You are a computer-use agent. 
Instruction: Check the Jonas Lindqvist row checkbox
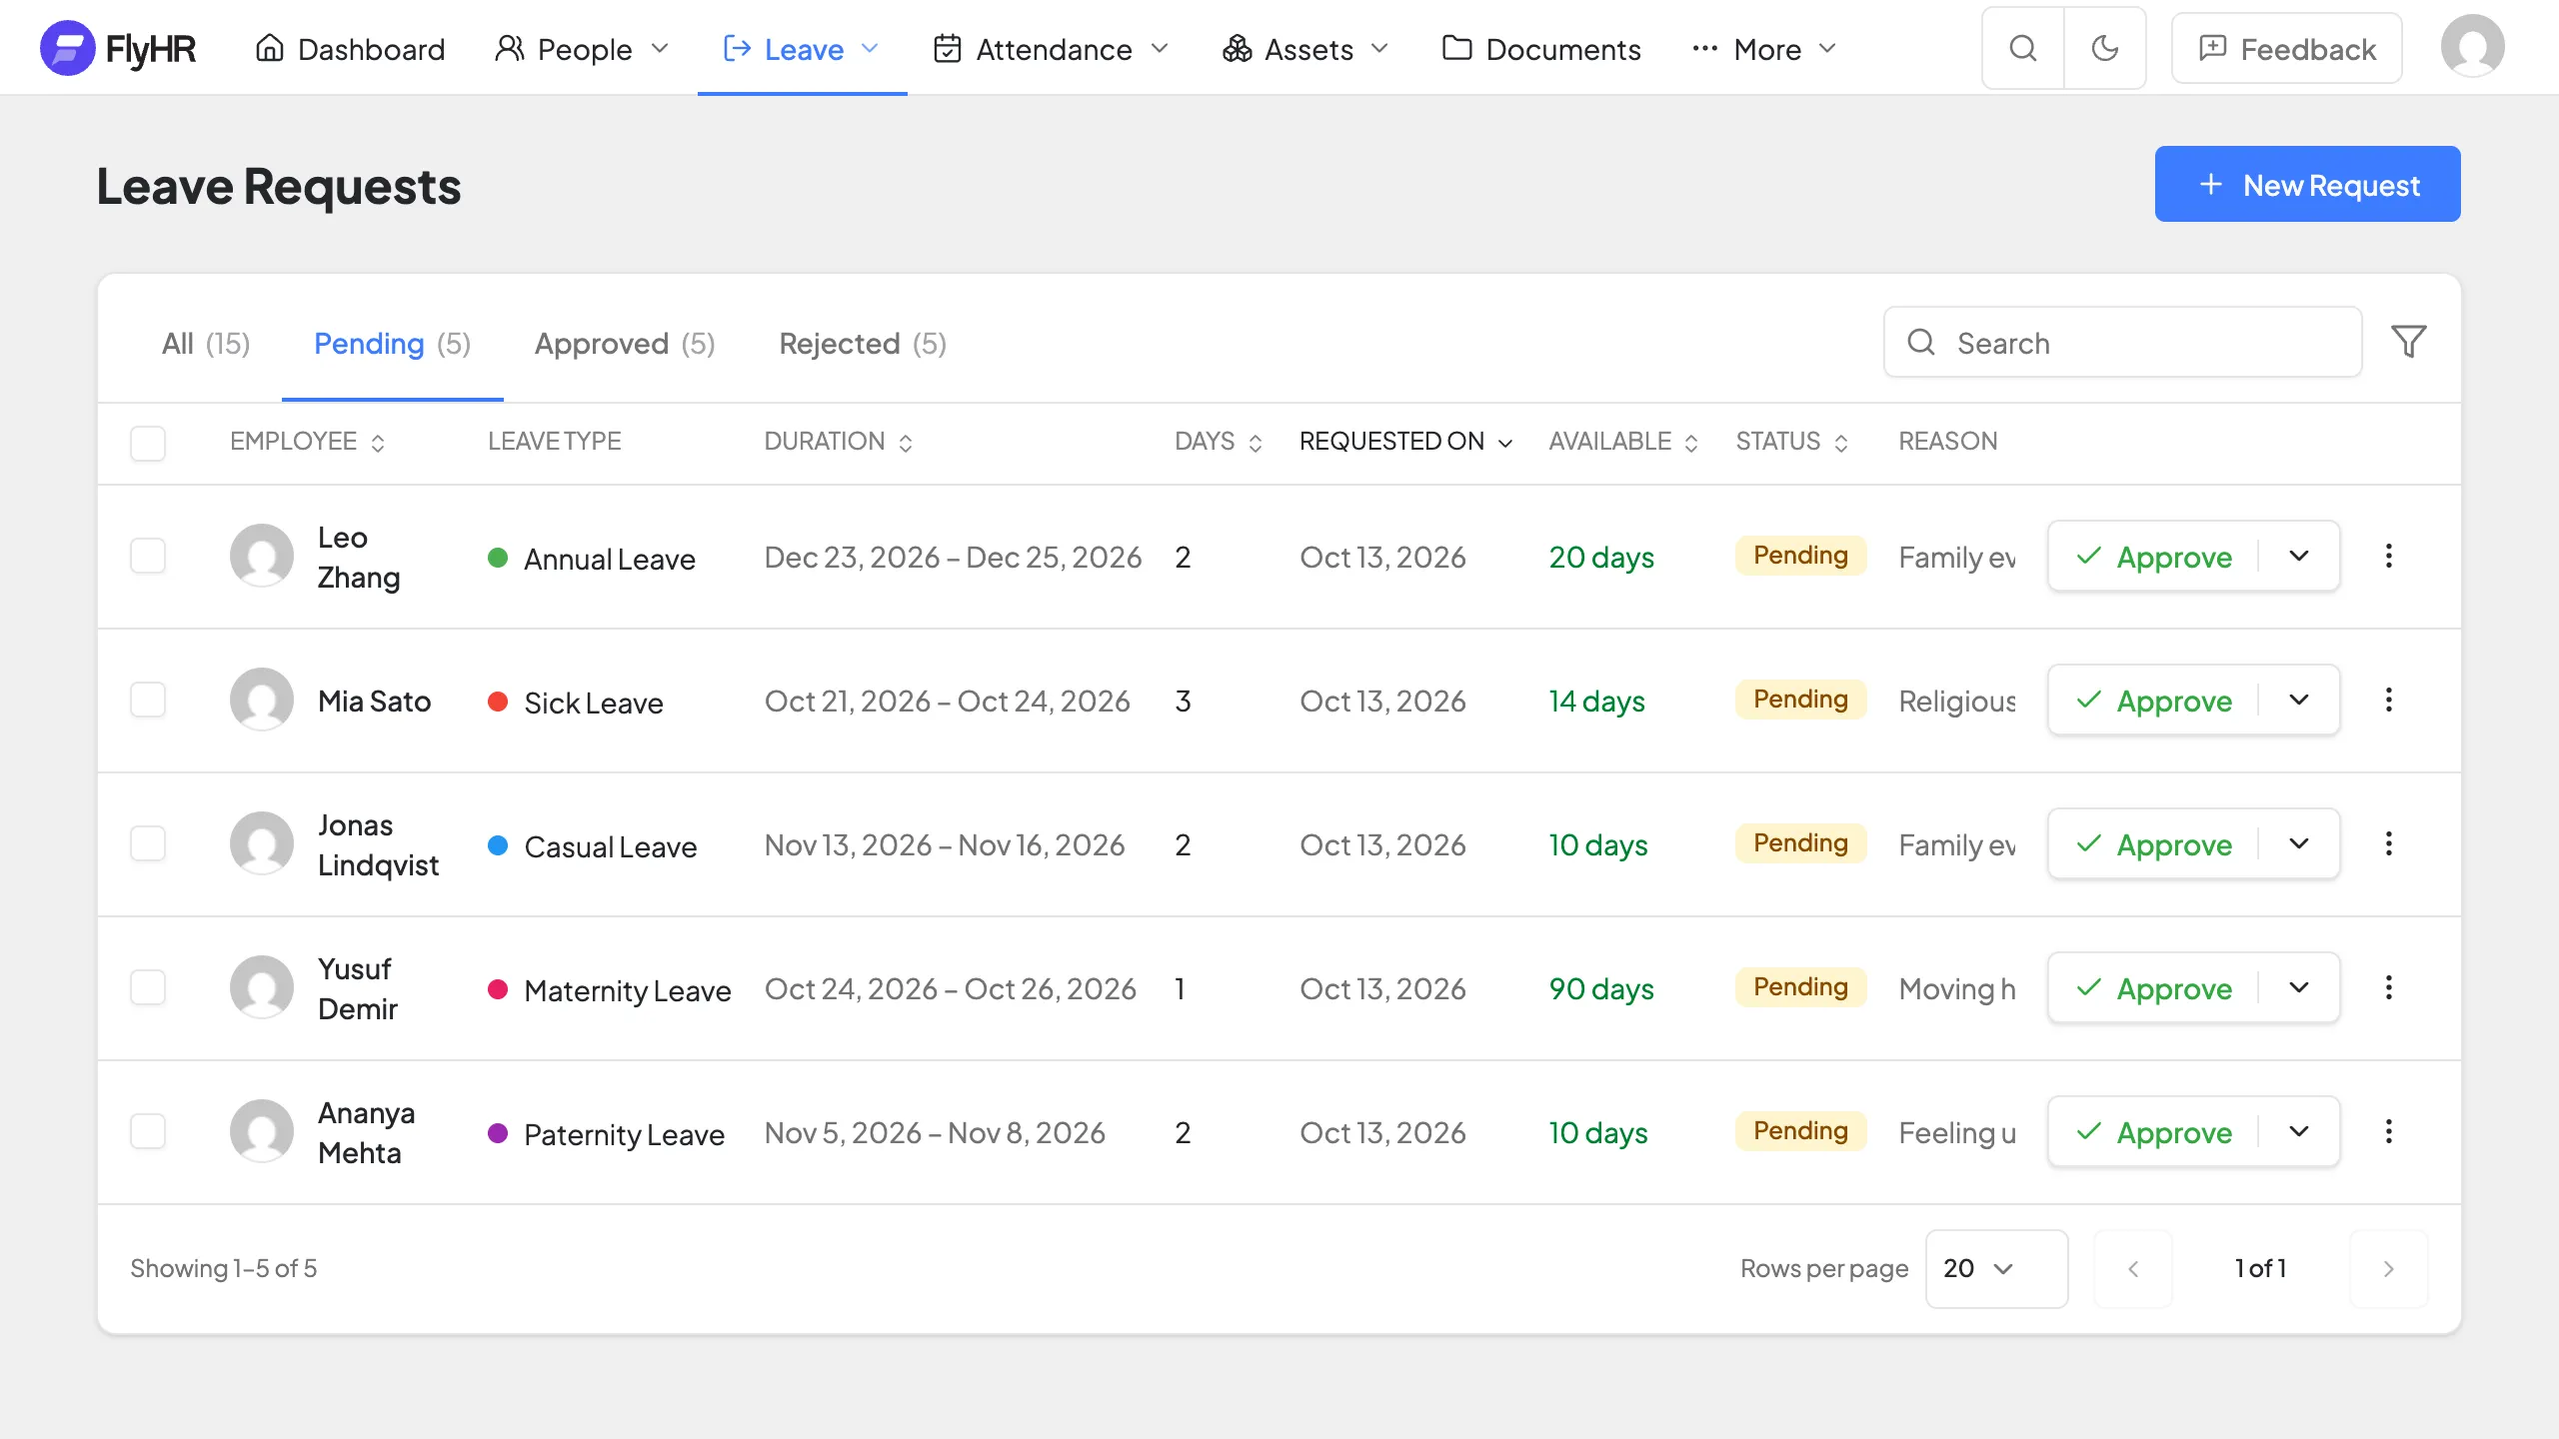(x=148, y=843)
